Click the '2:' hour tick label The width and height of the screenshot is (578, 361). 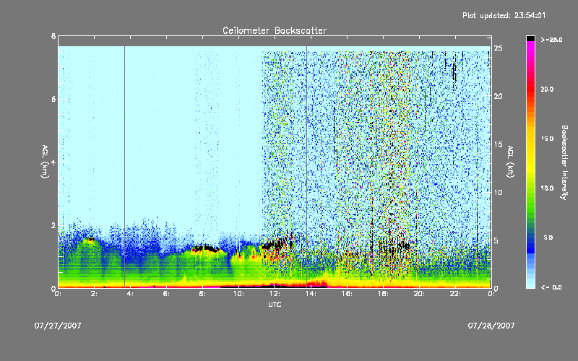click(x=95, y=294)
